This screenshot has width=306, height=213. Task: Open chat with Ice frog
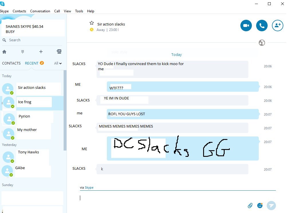(32, 103)
